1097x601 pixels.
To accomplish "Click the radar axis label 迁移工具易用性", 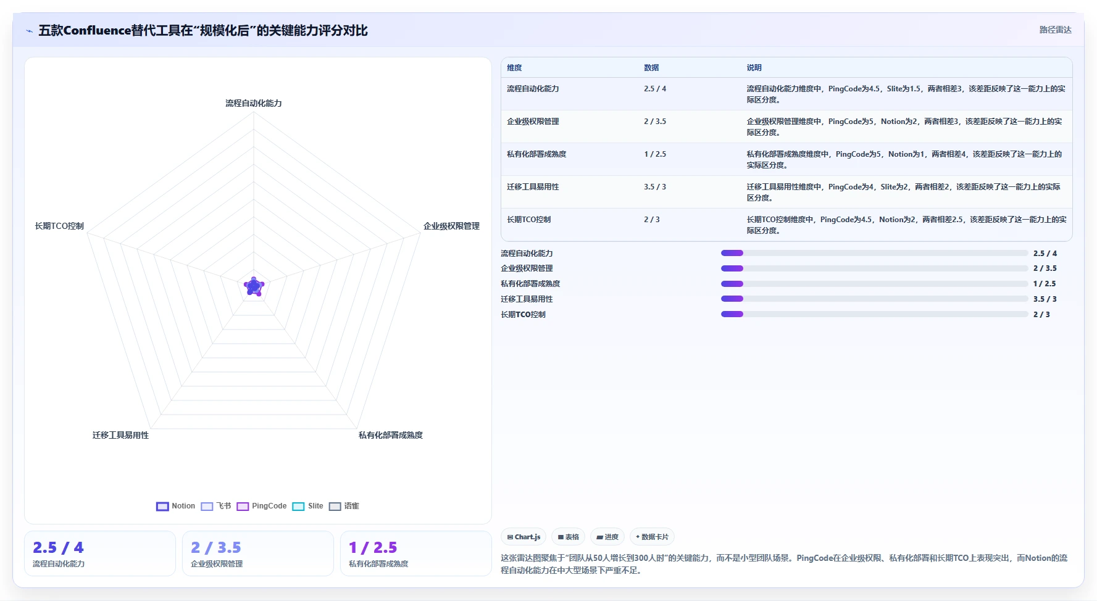I will point(121,435).
